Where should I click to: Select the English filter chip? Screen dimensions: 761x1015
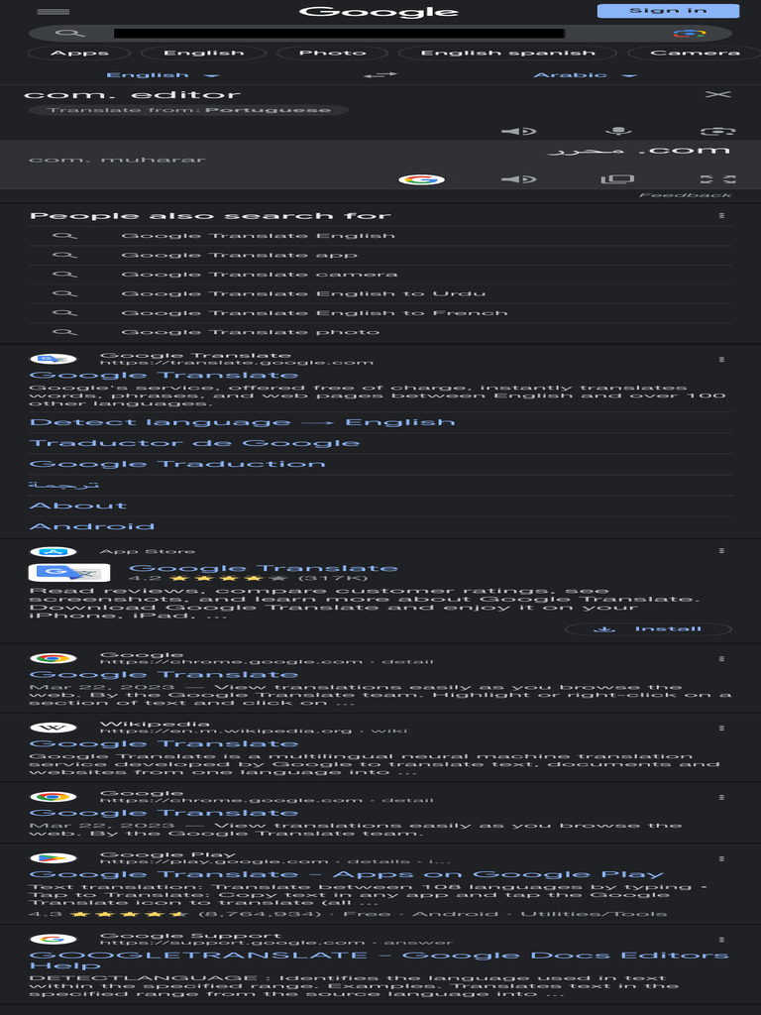(204, 54)
